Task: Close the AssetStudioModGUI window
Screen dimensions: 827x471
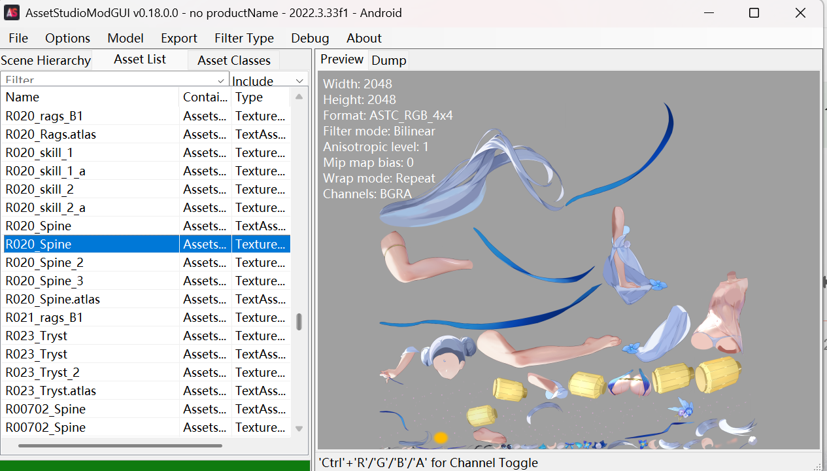Action: coord(800,12)
